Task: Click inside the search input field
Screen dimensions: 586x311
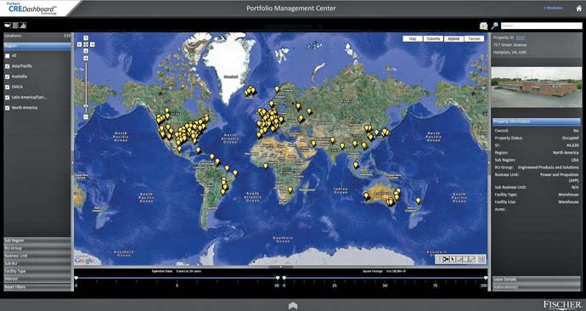Action: 541,25
